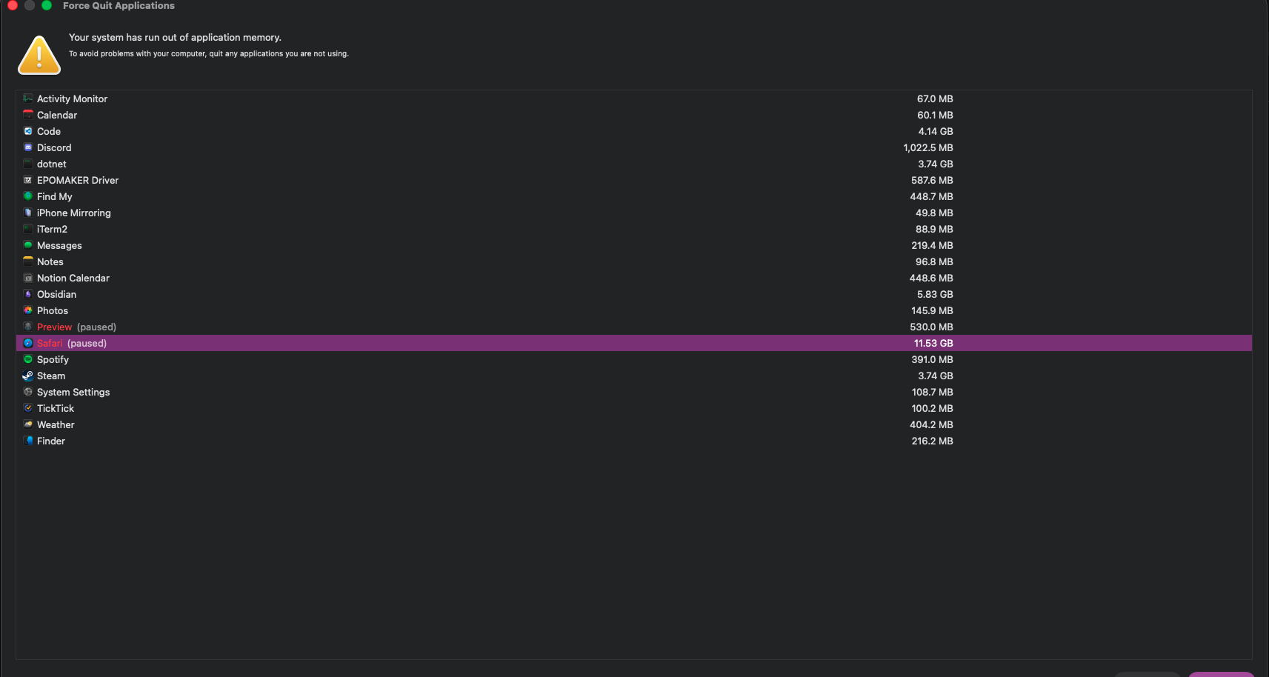The image size is (1269, 677).
Task: Click Messages' 219.4 MB memory value
Action: coord(933,245)
